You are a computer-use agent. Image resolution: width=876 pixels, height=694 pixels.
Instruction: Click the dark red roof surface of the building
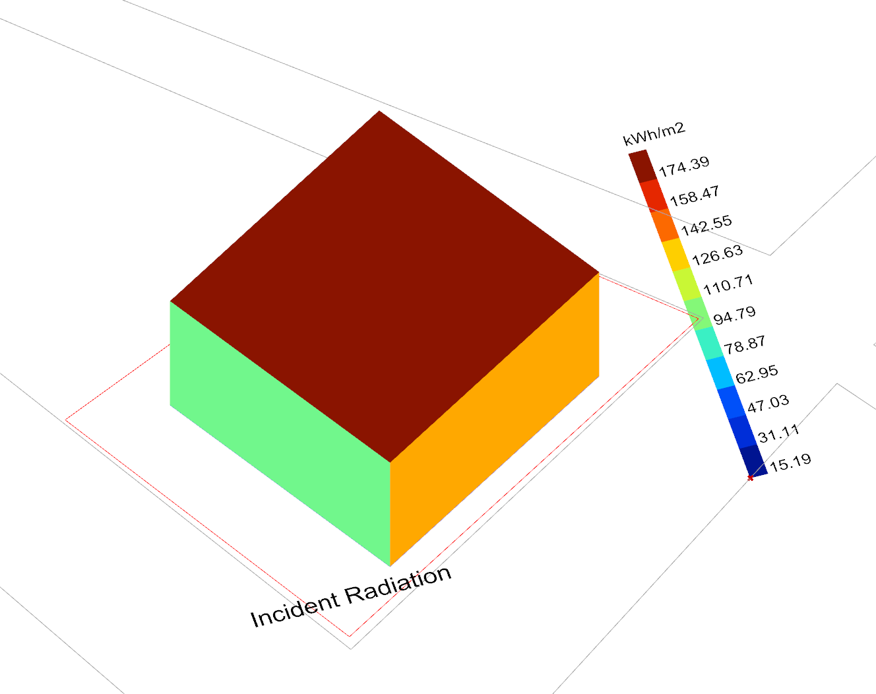pyautogui.click(x=385, y=287)
